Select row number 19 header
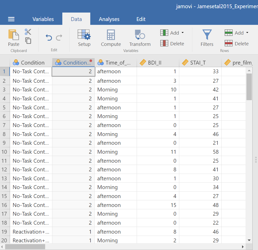The height and width of the screenshot is (250, 258). 5,232
